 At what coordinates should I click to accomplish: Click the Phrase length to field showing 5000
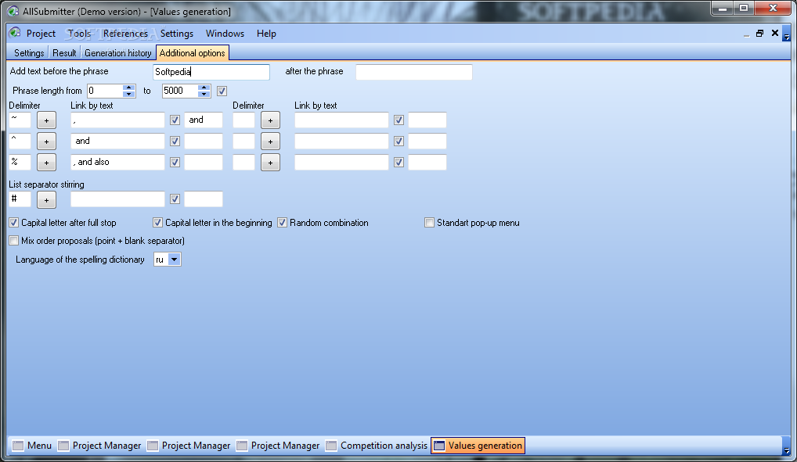pos(180,91)
